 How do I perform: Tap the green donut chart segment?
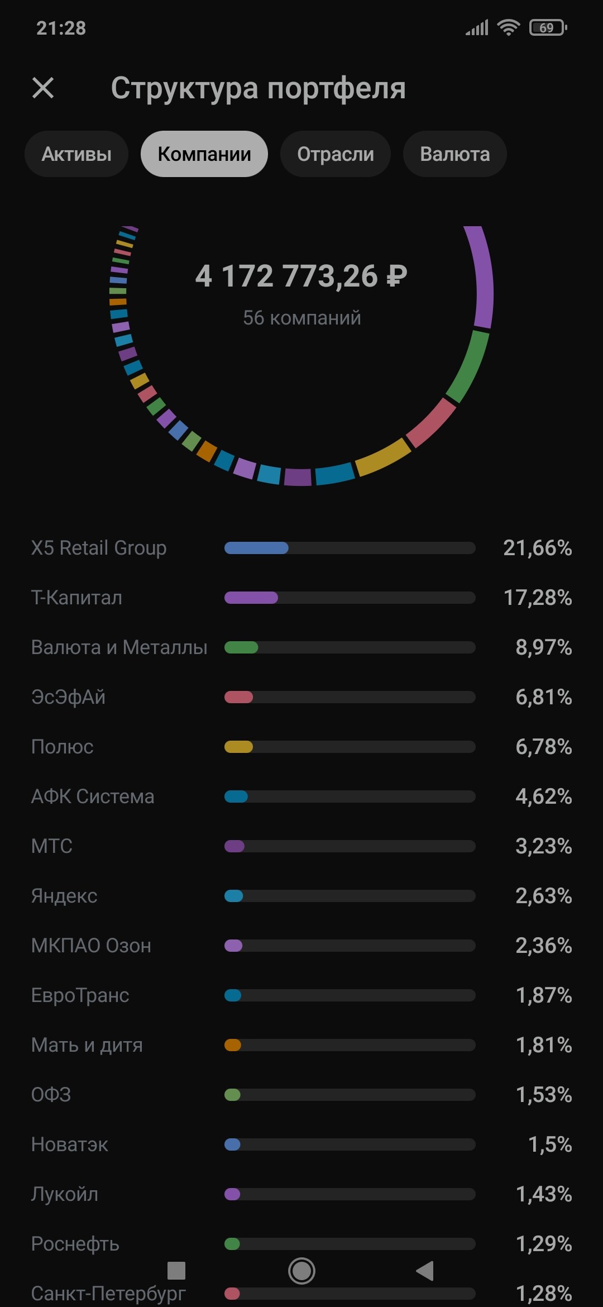(x=470, y=366)
